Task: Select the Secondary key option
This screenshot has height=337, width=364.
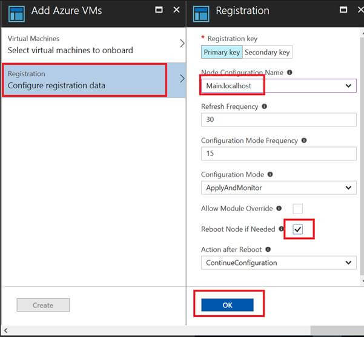Action: pos(267,52)
